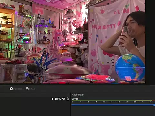Viewport: 155px width, 116px height.
Task: Click the red toy car in preview
Action: (x=15, y=62)
